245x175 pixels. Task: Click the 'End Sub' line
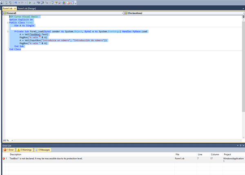click(x=19, y=46)
